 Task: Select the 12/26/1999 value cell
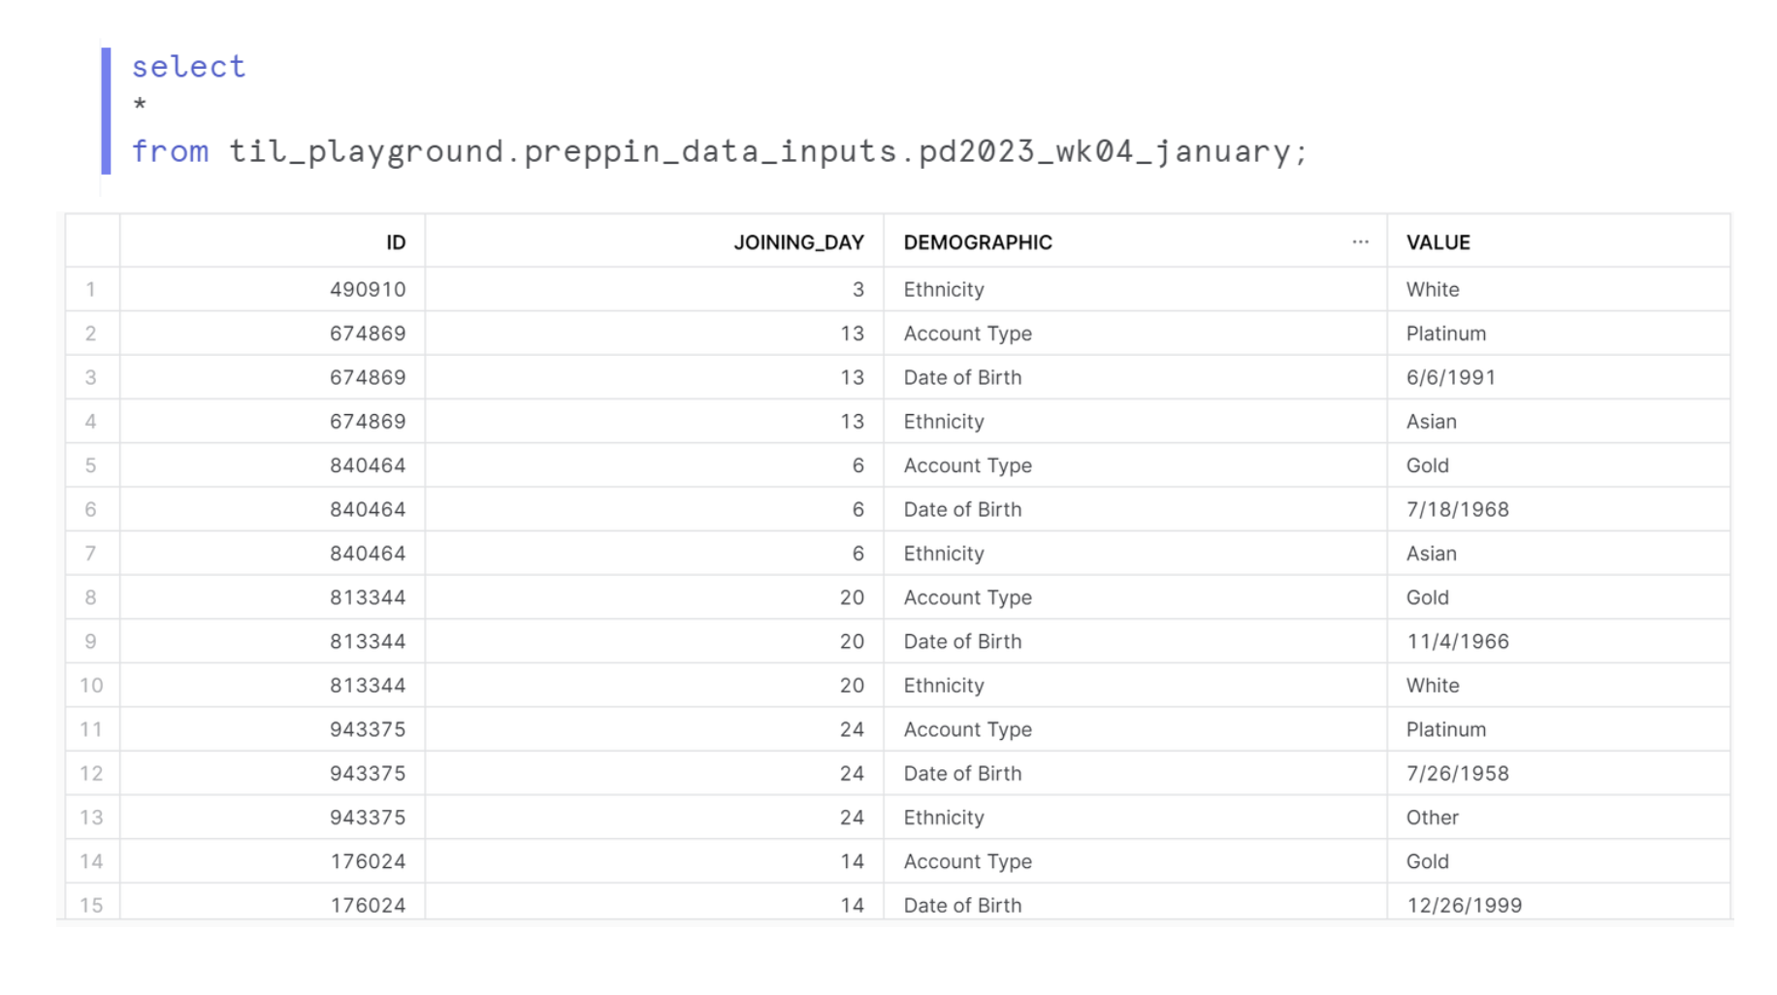point(1465,905)
